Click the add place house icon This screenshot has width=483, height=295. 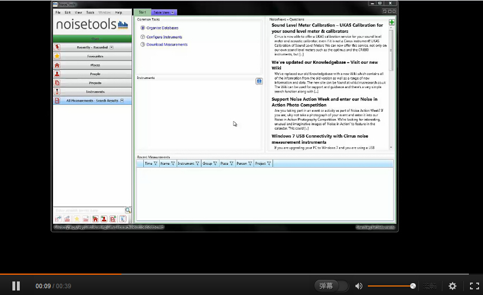pos(95,219)
